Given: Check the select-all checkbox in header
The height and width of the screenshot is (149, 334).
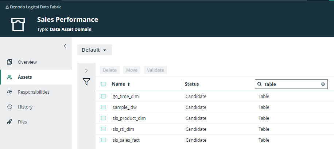Looking at the screenshot, I should 103,84.
